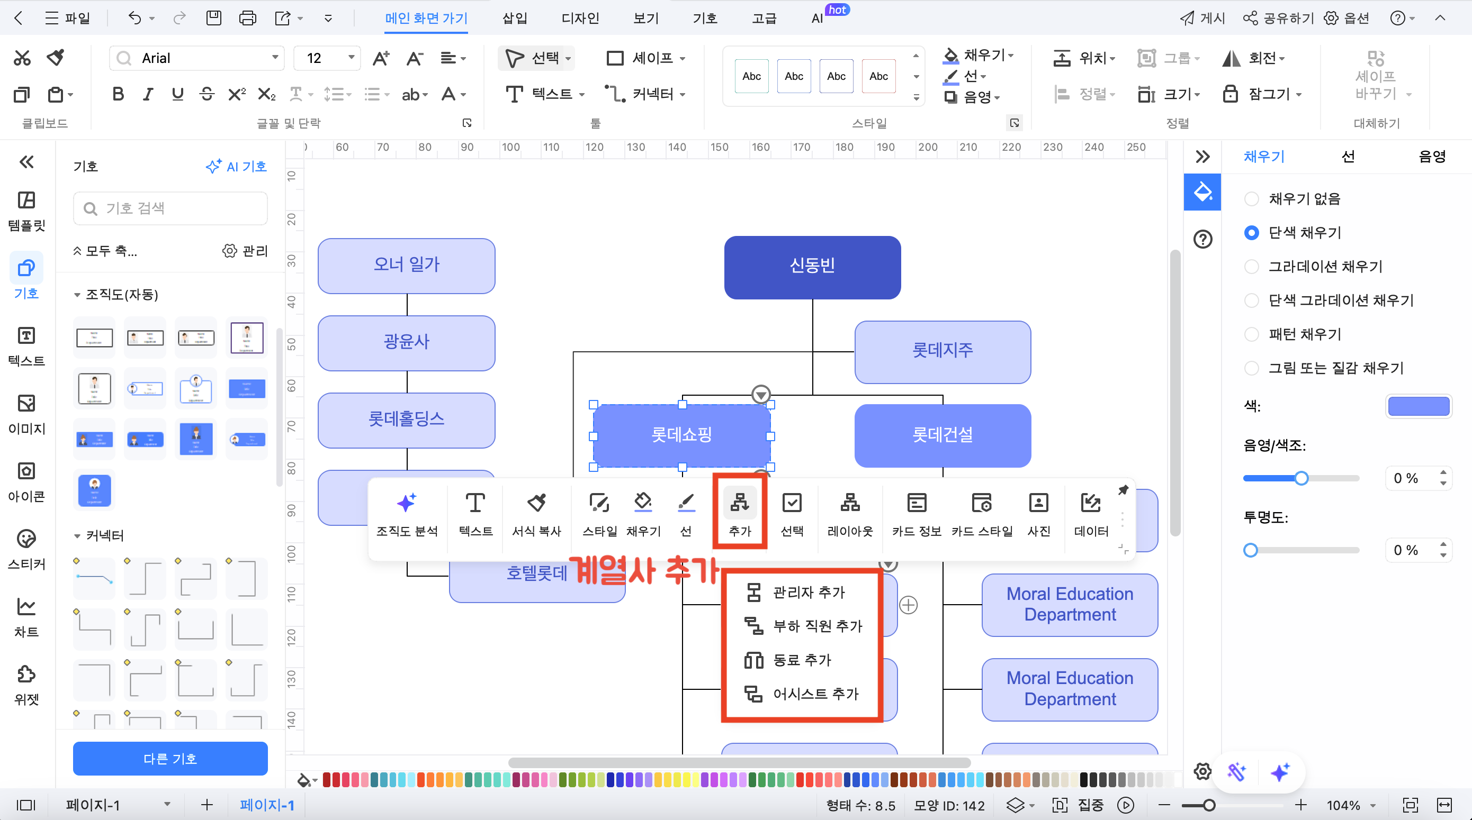
Task: Choose 관리자 추가 menu entry
Action: (794, 592)
